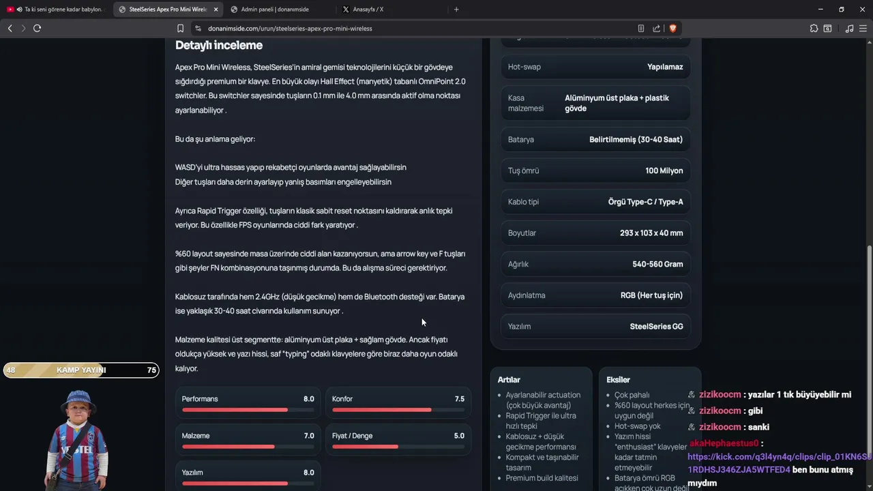Viewport: 873px width, 491px height.
Task: Click akaHephaestus0 username in chat
Action: 724,443
